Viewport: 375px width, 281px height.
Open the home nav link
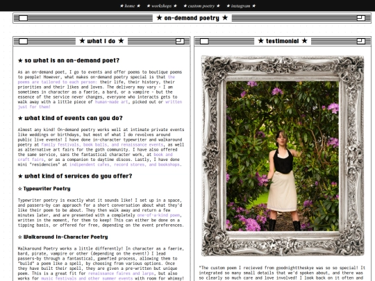click(130, 6)
